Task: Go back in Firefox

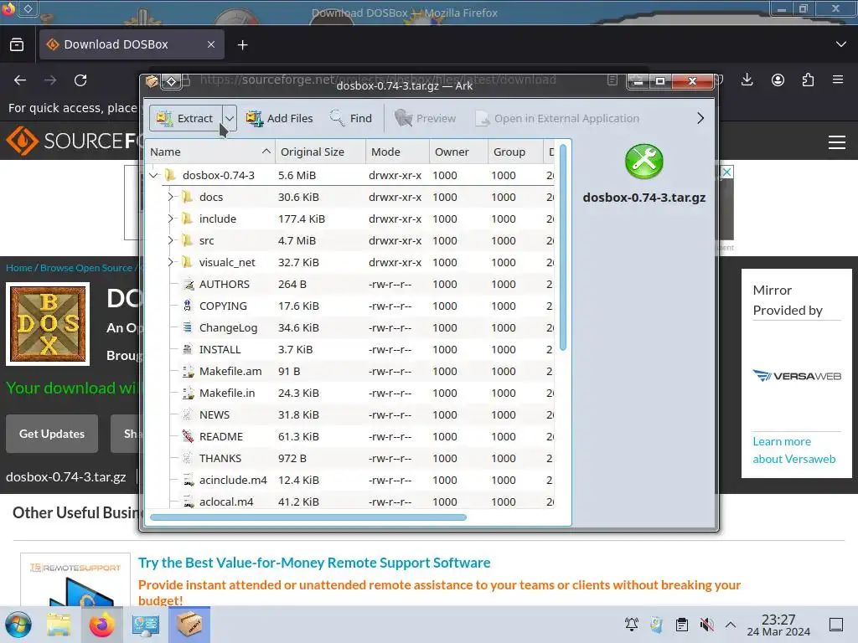Action: (x=20, y=80)
